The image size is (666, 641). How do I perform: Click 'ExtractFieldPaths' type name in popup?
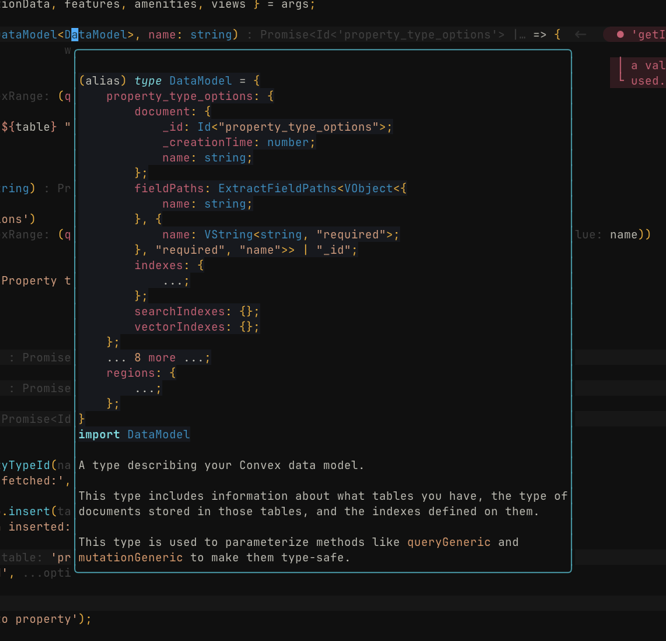[x=277, y=189]
